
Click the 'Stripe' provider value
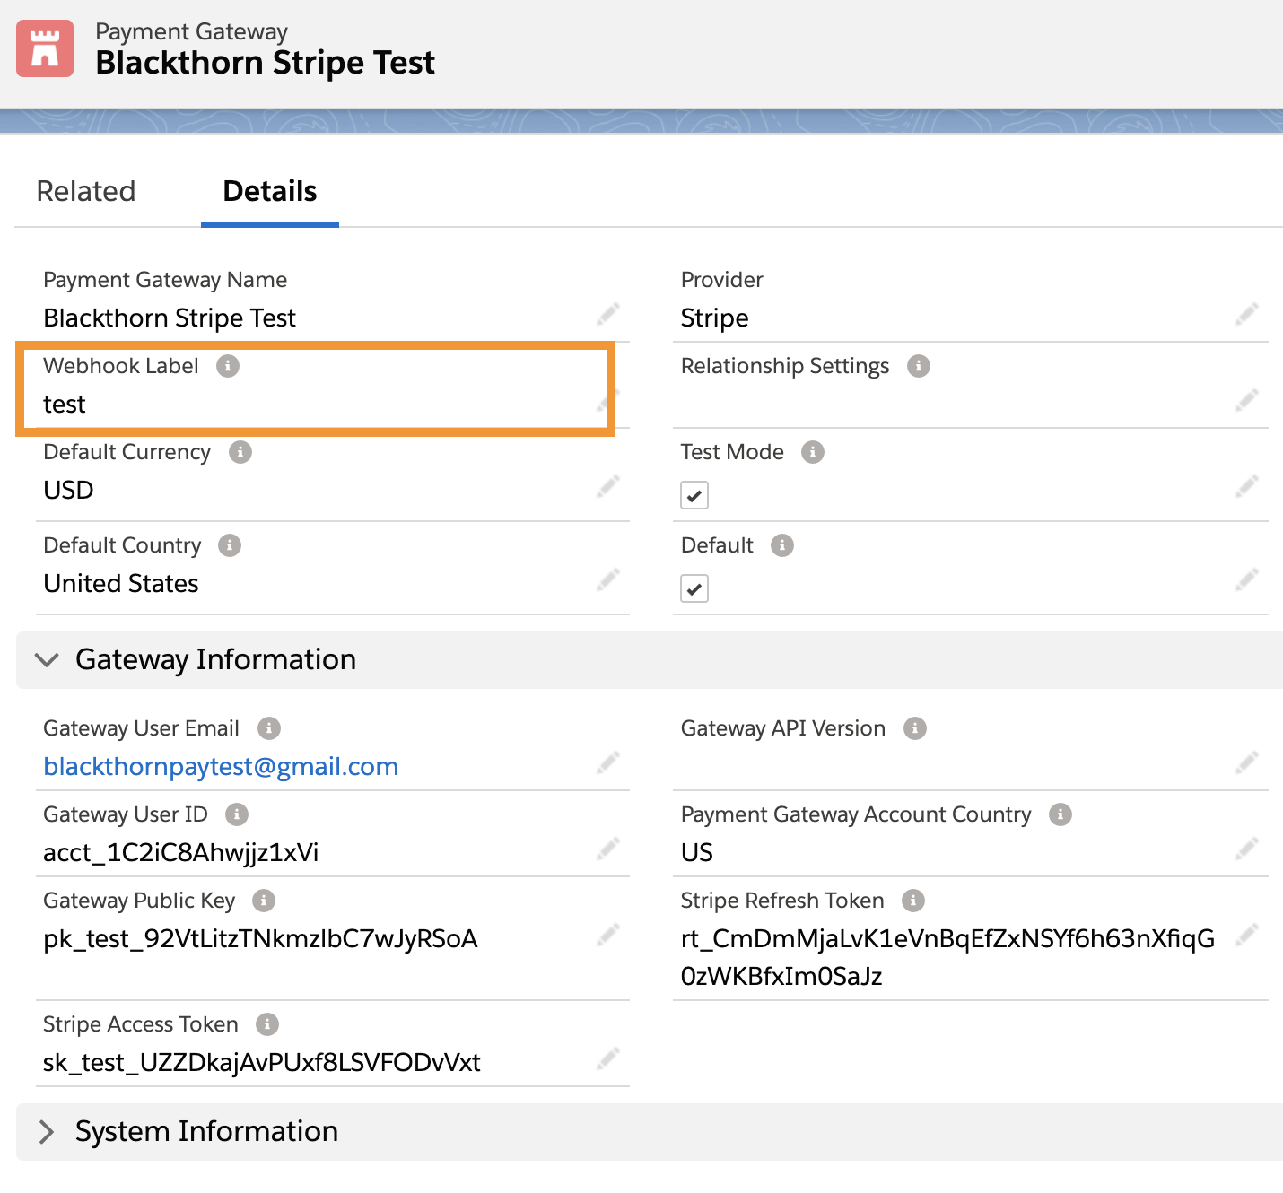point(715,318)
